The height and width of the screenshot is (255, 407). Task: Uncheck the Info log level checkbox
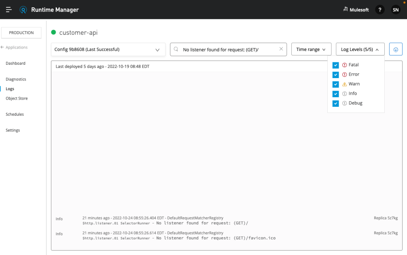(335, 93)
